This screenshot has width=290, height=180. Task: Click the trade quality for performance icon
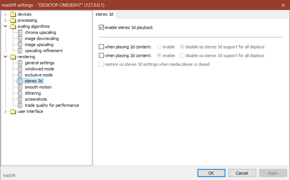point(20,105)
